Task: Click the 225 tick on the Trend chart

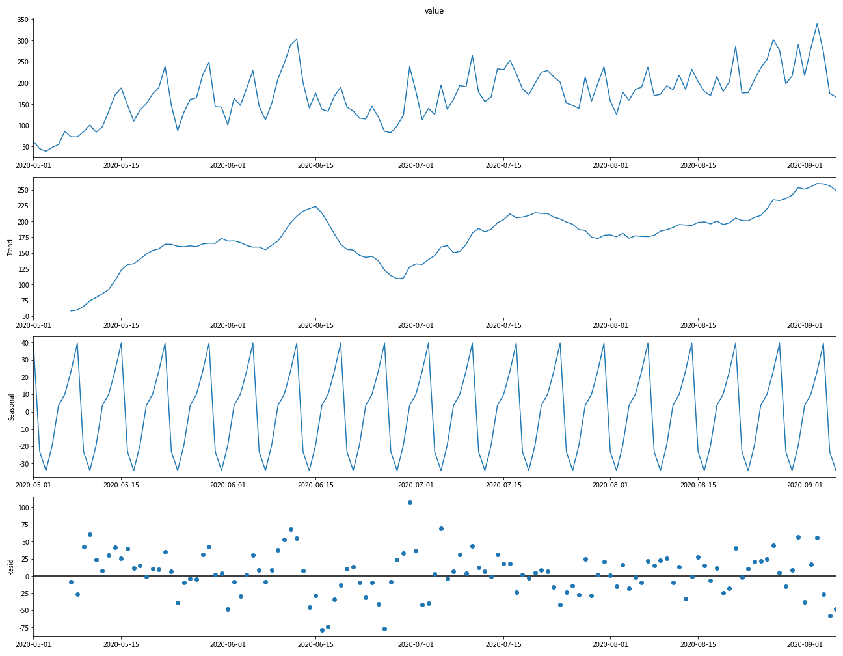Action: pyautogui.click(x=23, y=206)
